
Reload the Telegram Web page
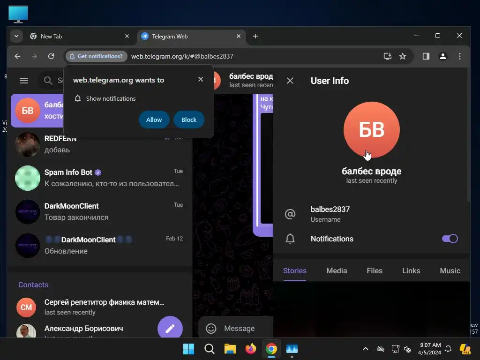(51, 56)
